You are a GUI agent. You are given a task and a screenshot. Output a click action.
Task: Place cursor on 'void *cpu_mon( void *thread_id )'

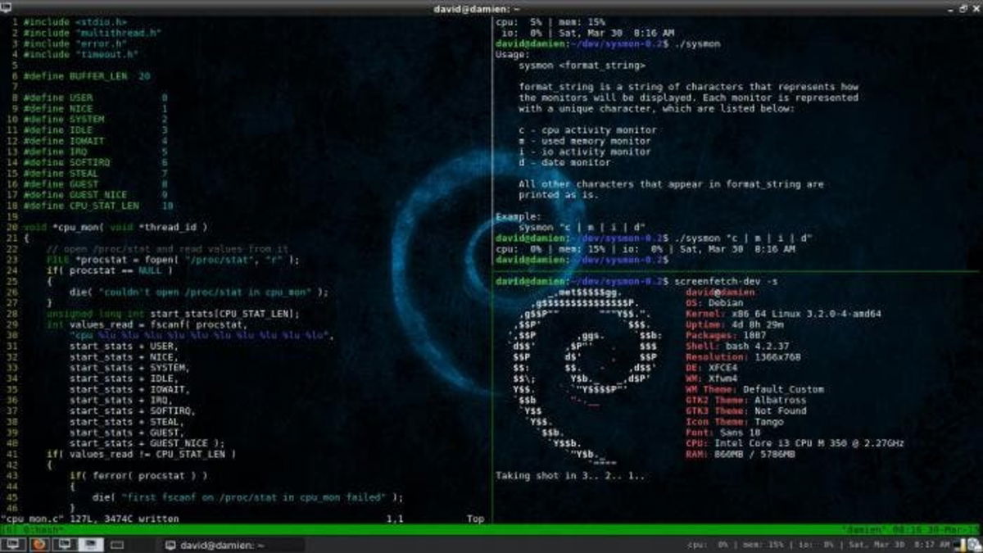[116, 227]
